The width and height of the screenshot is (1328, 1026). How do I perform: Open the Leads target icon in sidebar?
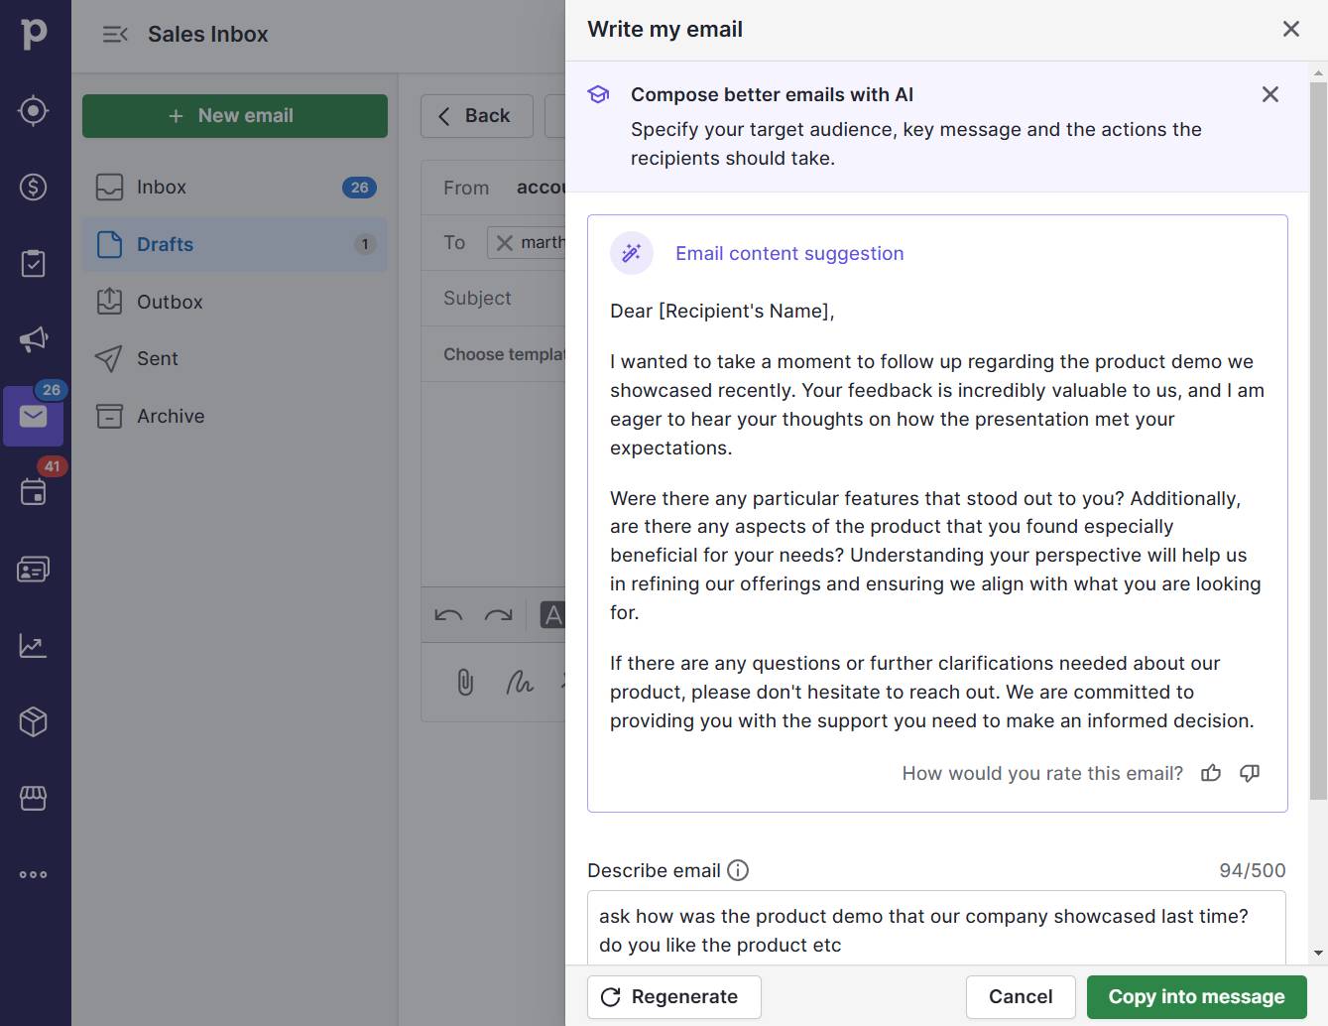tap(34, 110)
